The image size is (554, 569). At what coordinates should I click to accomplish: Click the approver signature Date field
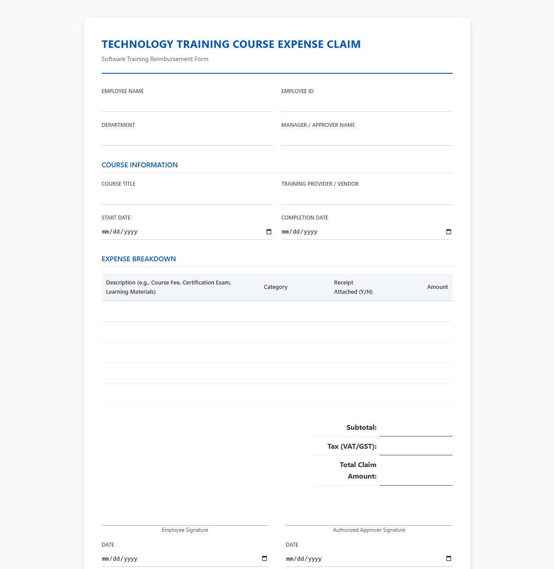(369, 558)
